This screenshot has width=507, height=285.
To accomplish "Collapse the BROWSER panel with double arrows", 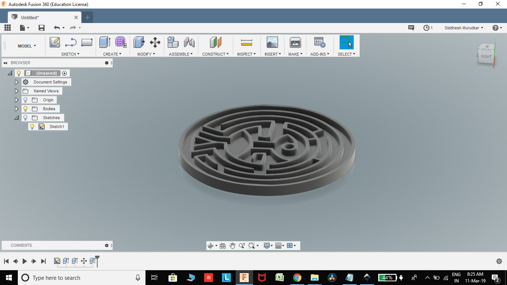I will coord(6,63).
